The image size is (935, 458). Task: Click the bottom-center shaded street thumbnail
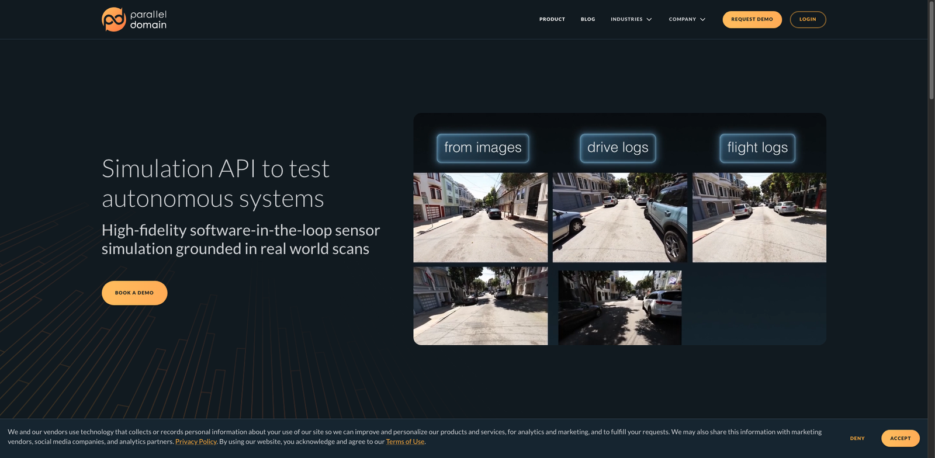(619, 307)
